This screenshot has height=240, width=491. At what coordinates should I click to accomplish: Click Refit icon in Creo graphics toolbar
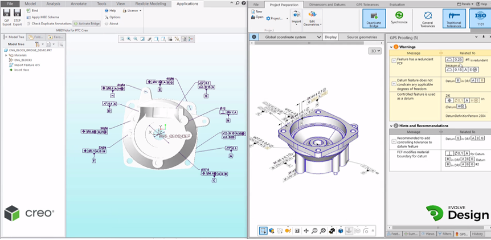click(x=122, y=39)
